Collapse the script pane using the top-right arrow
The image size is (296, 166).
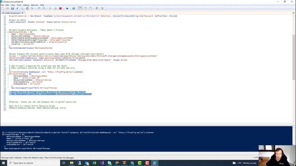click(x=293, y=13)
